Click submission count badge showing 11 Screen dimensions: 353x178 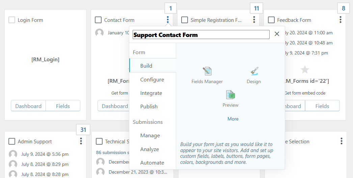click(256, 8)
